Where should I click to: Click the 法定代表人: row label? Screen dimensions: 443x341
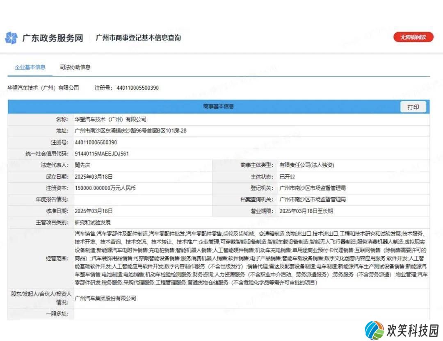click(x=55, y=165)
